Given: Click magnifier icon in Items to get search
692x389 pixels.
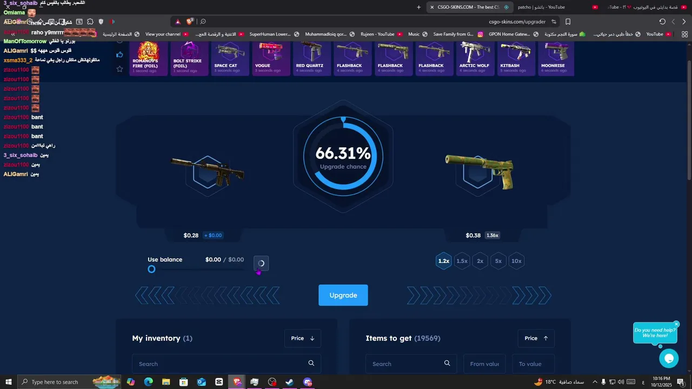Looking at the screenshot, I should click(447, 363).
